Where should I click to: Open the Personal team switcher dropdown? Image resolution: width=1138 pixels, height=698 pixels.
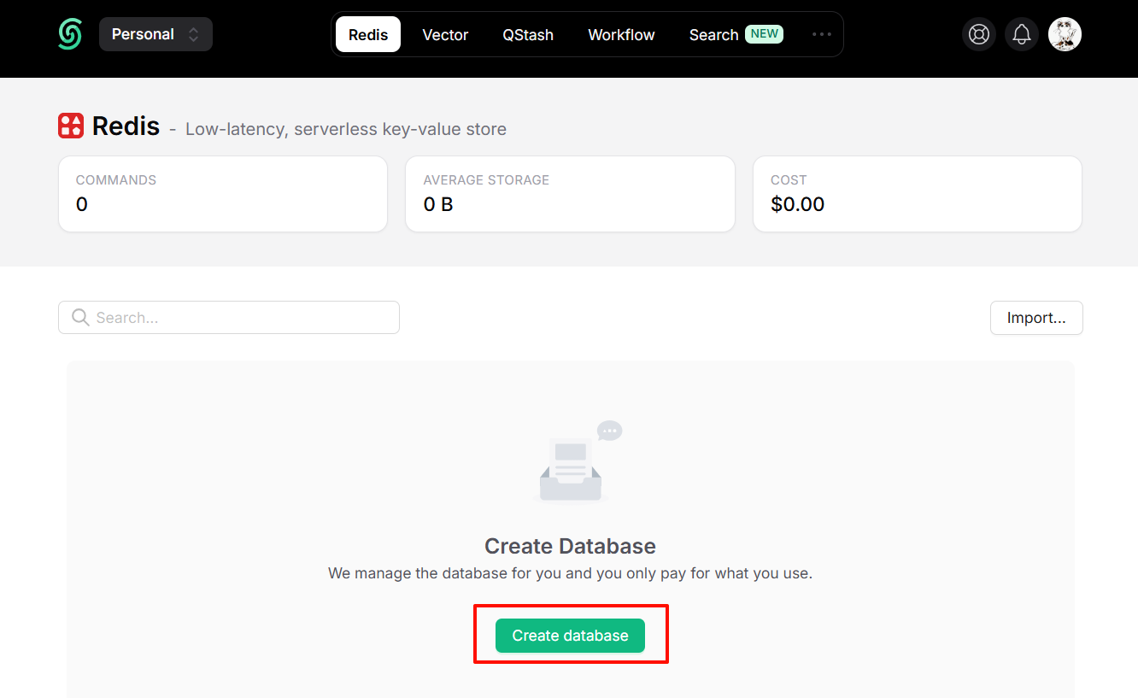point(155,34)
